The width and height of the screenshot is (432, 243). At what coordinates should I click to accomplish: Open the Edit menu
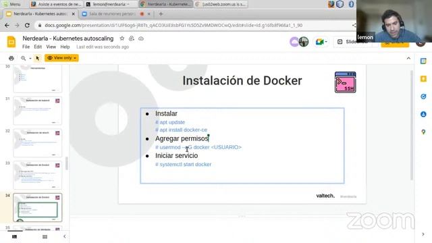coord(38,47)
